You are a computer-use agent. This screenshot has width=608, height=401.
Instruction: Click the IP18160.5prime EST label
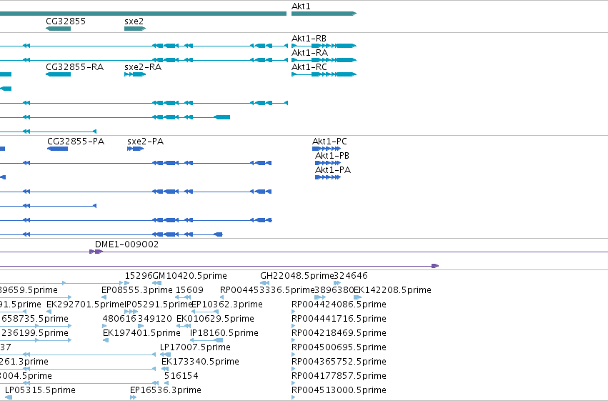click(224, 333)
